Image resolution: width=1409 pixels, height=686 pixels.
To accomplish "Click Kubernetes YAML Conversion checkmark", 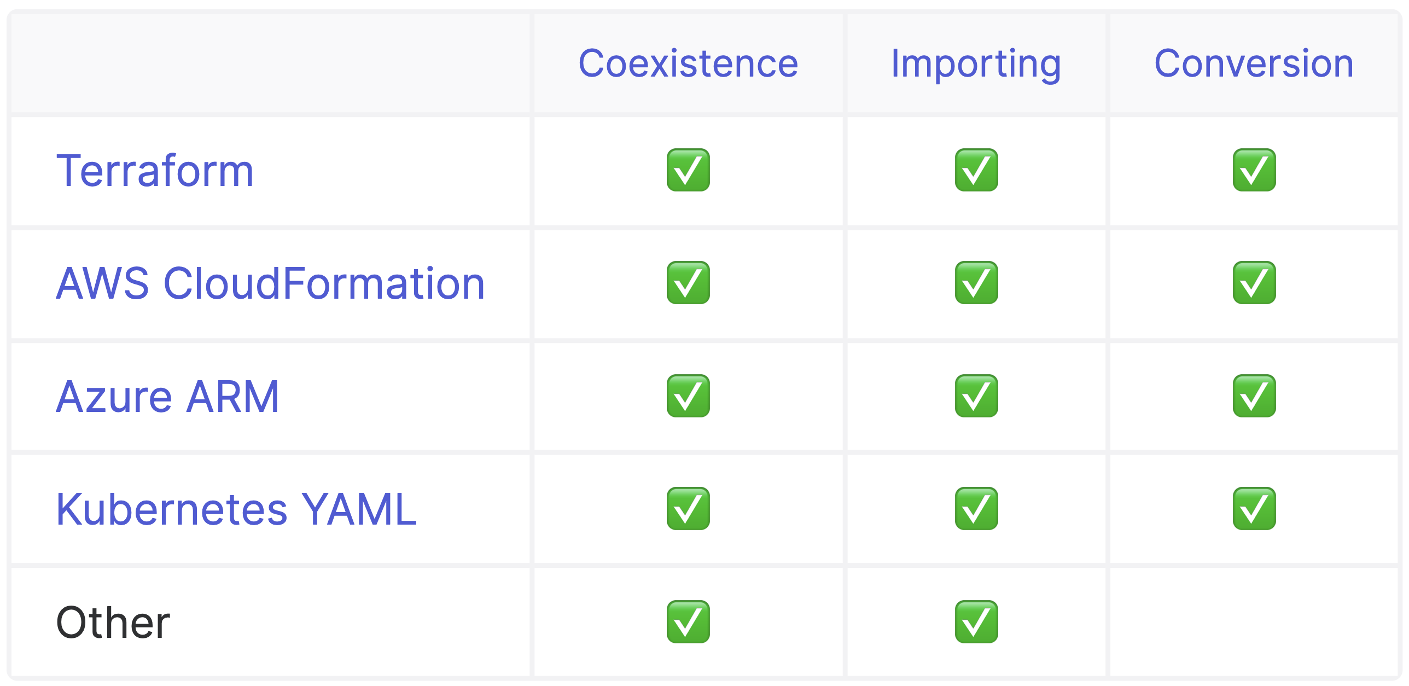I will tap(1254, 509).
